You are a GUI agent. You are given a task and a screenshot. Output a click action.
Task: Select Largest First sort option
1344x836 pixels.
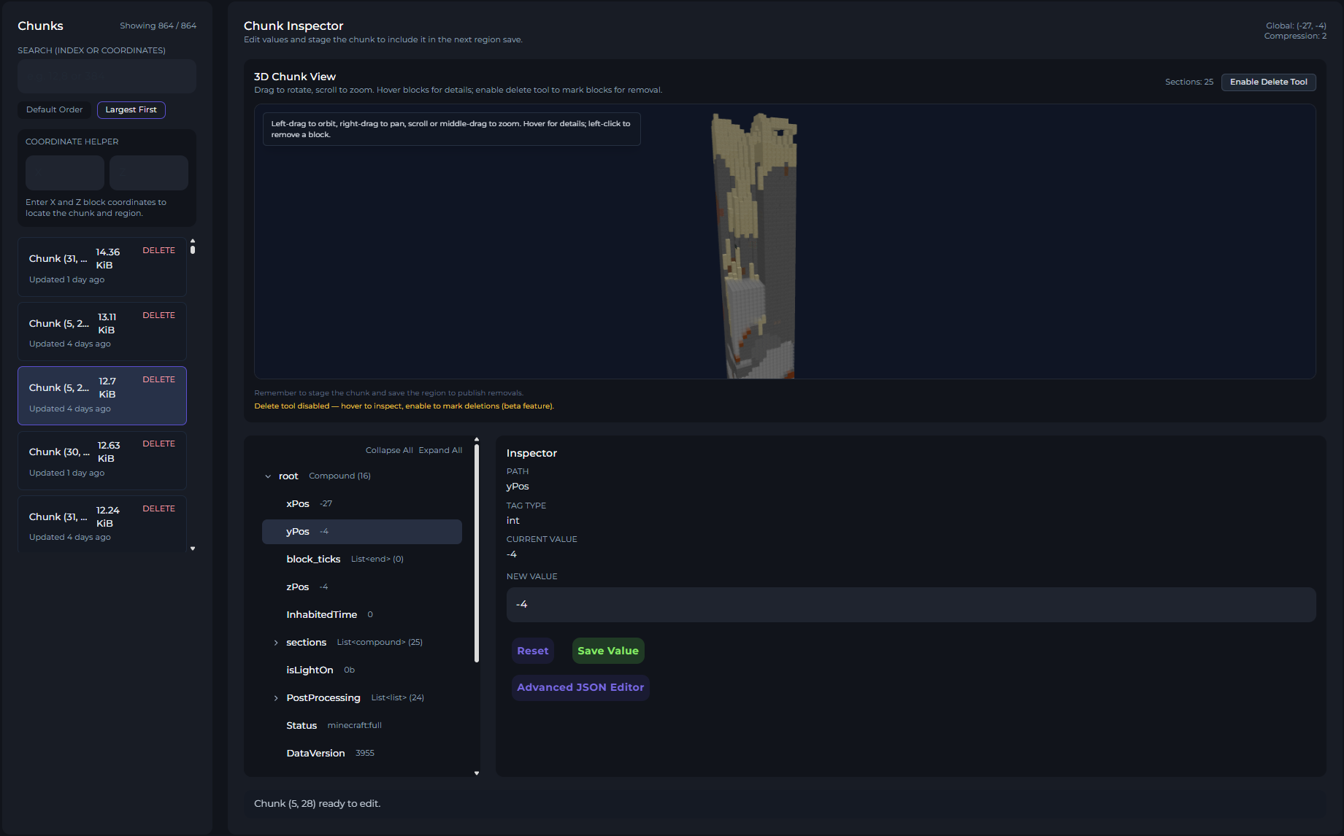pyautogui.click(x=131, y=110)
